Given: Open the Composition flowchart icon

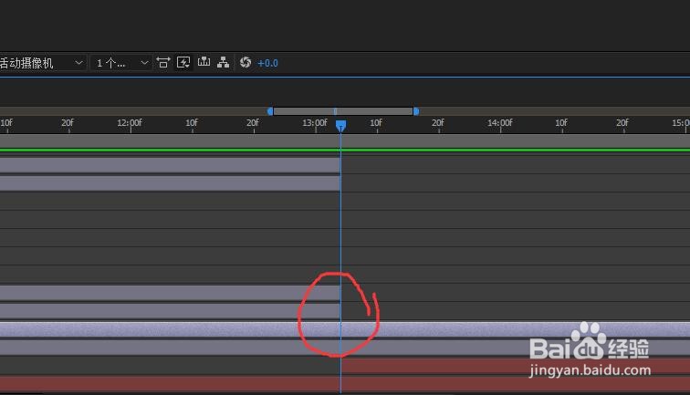Looking at the screenshot, I should 223,62.
